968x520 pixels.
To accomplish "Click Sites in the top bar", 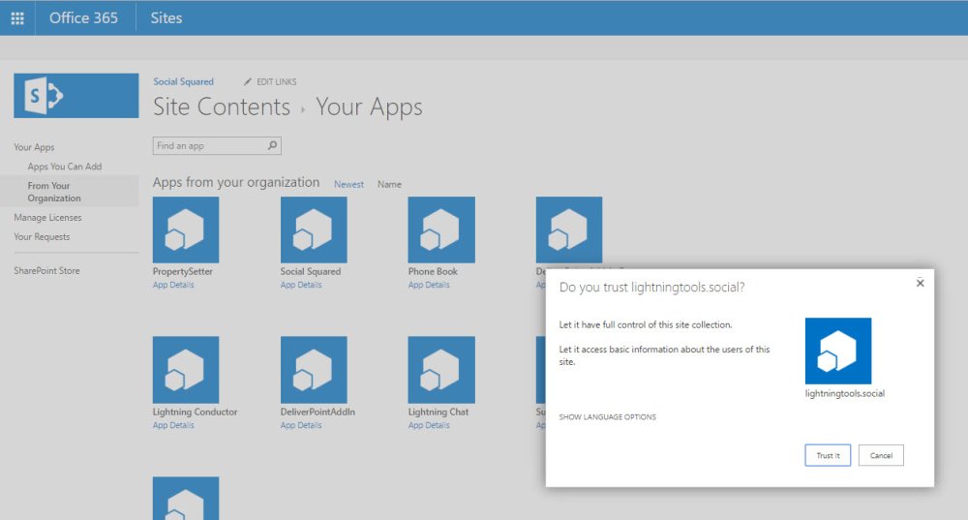I will (166, 17).
